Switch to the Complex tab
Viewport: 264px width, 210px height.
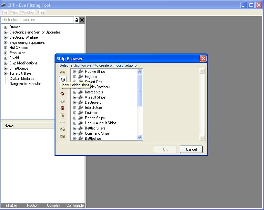point(54,205)
